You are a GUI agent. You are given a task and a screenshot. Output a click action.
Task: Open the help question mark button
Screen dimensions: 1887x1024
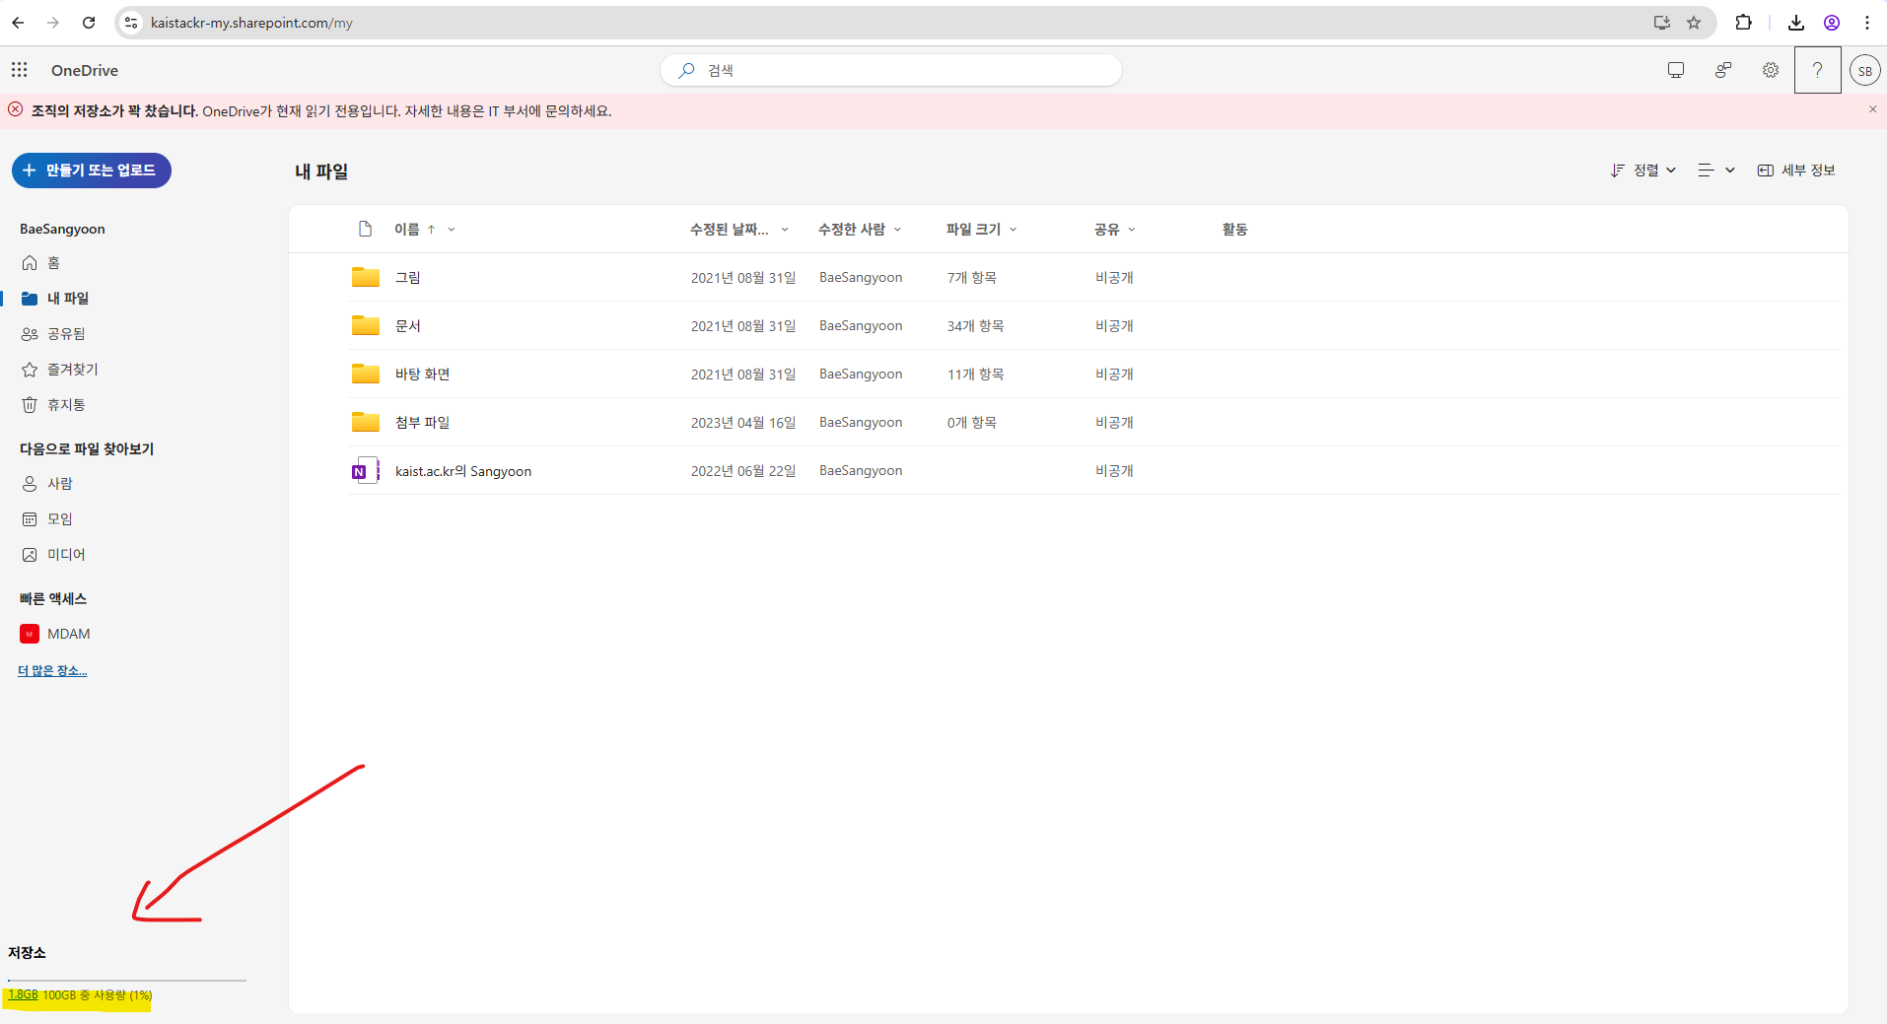1817,70
